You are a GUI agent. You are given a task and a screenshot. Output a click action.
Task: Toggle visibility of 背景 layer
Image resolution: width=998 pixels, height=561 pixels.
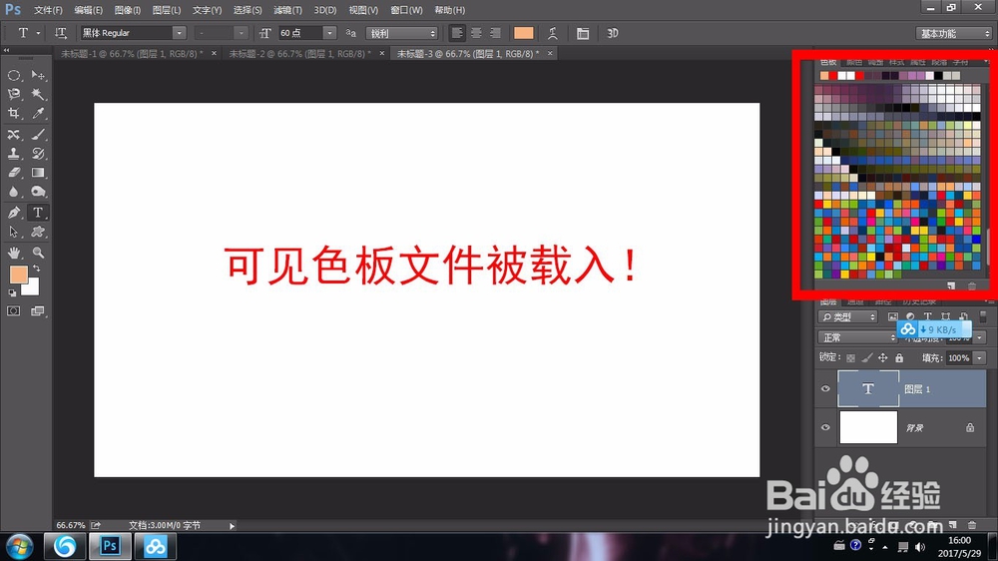[x=825, y=427]
